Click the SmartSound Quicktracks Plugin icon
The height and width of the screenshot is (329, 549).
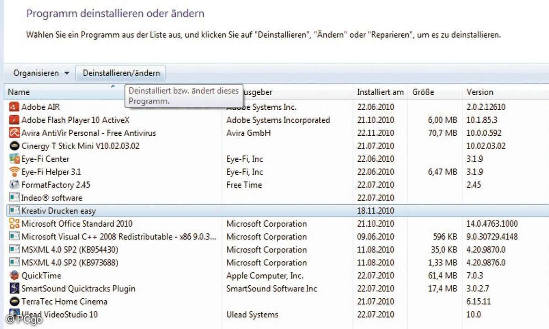14,288
